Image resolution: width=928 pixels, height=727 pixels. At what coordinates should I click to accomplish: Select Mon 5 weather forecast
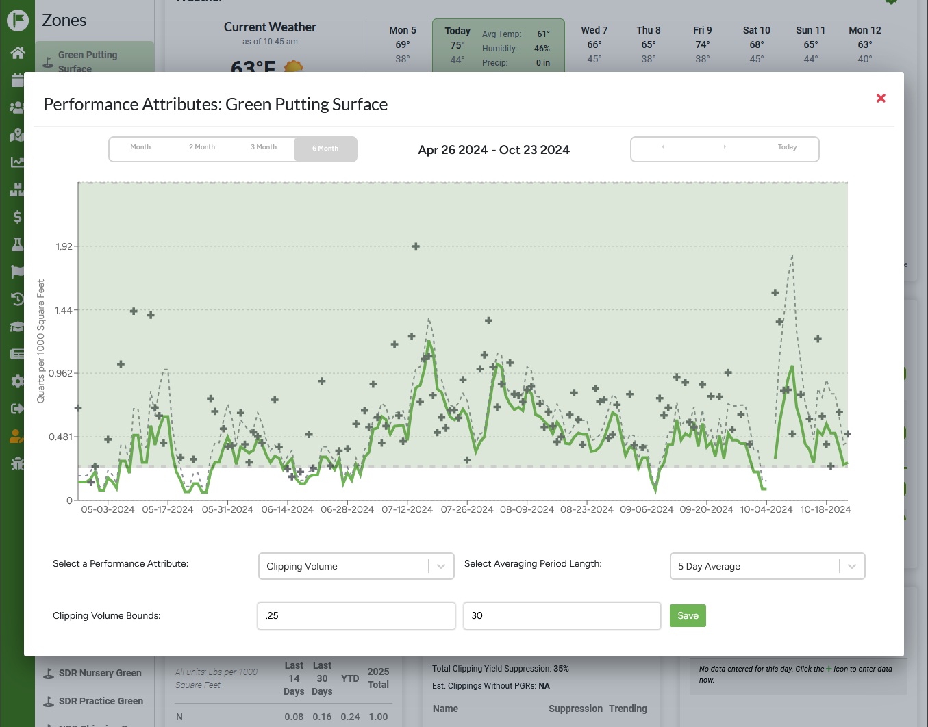click(x=403, y=44)
